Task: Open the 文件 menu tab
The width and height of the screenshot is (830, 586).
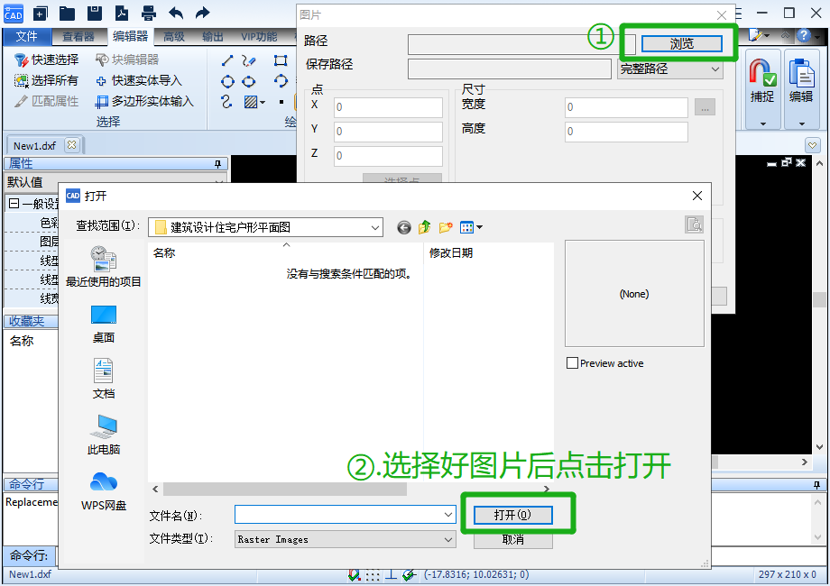Action: 26,36
